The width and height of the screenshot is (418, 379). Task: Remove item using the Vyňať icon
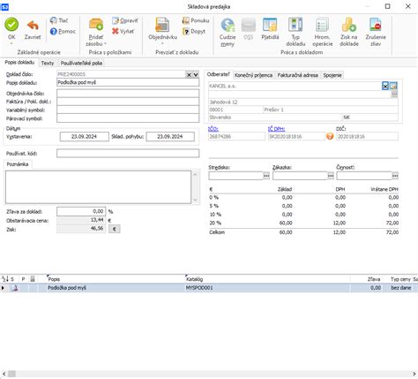[x=116, y=31]
